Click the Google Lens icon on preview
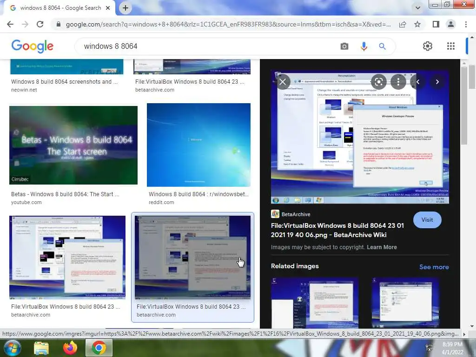 378,82
